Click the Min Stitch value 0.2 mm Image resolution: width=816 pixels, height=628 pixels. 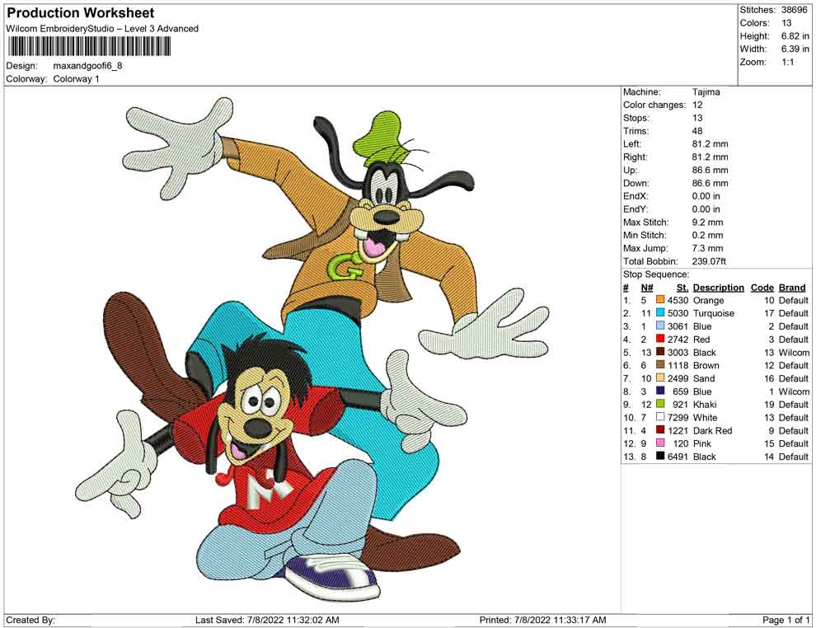pos(707,235)
